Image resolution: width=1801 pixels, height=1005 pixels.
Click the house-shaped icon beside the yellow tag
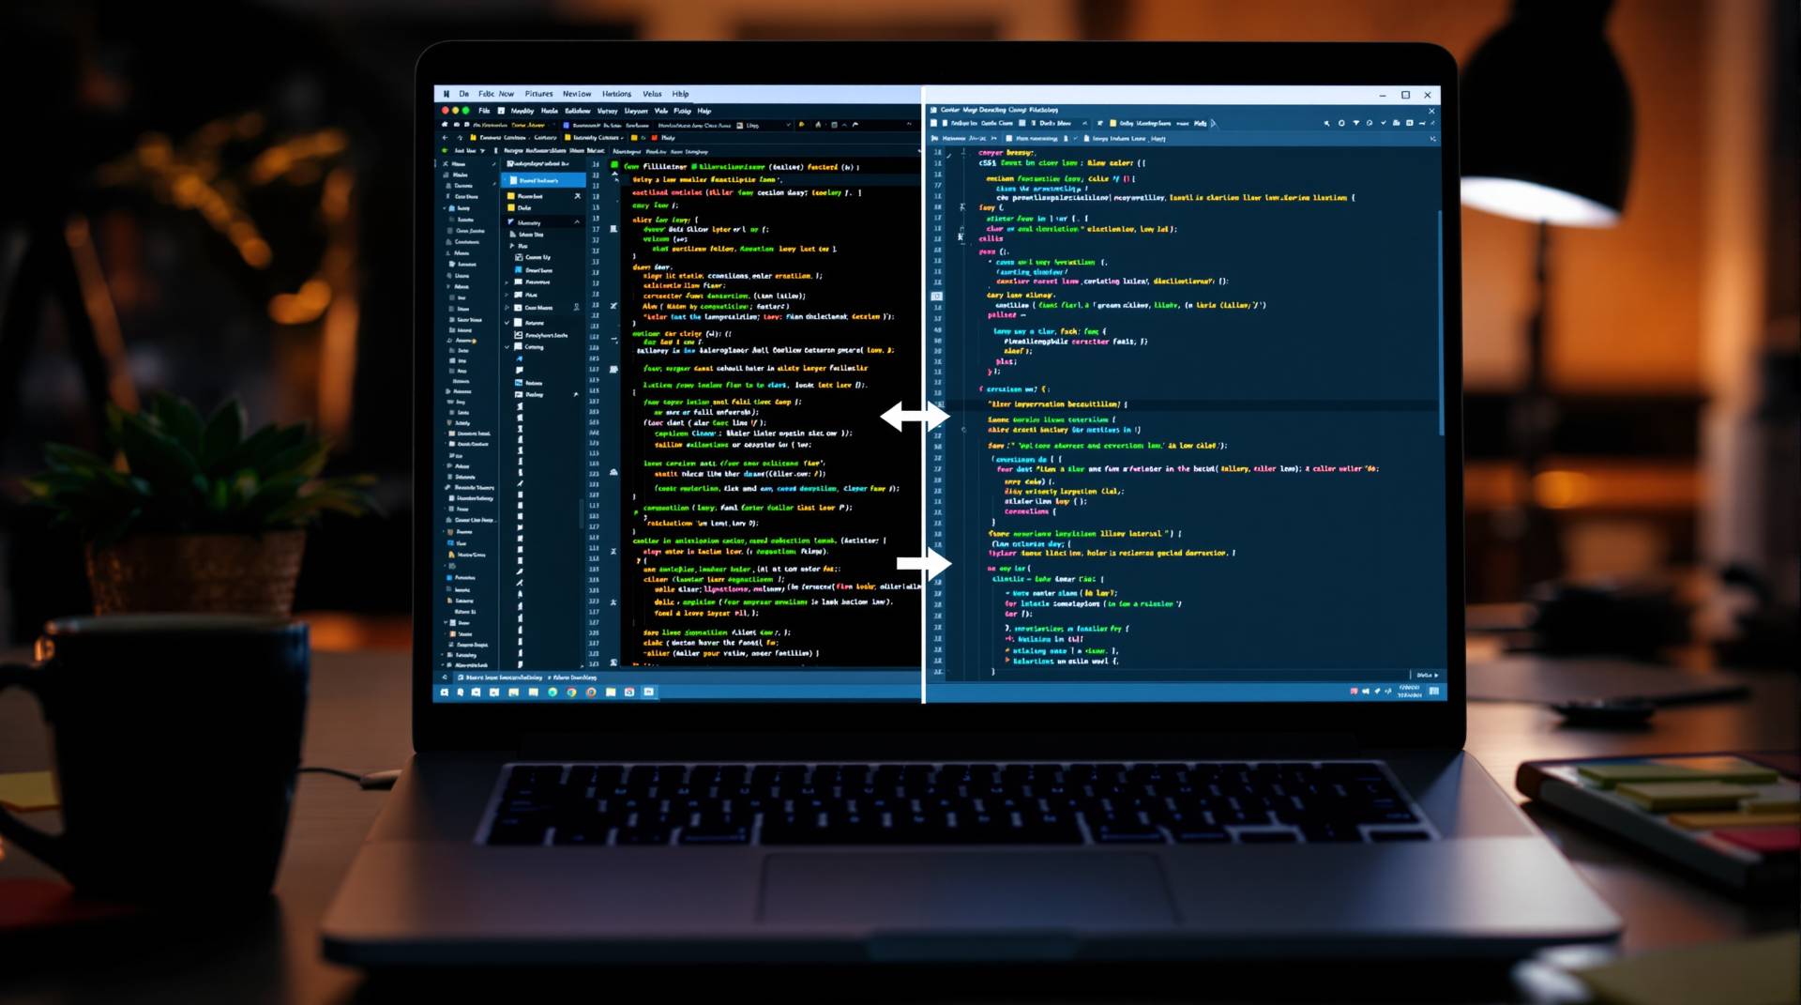click(x=818, y=125)
